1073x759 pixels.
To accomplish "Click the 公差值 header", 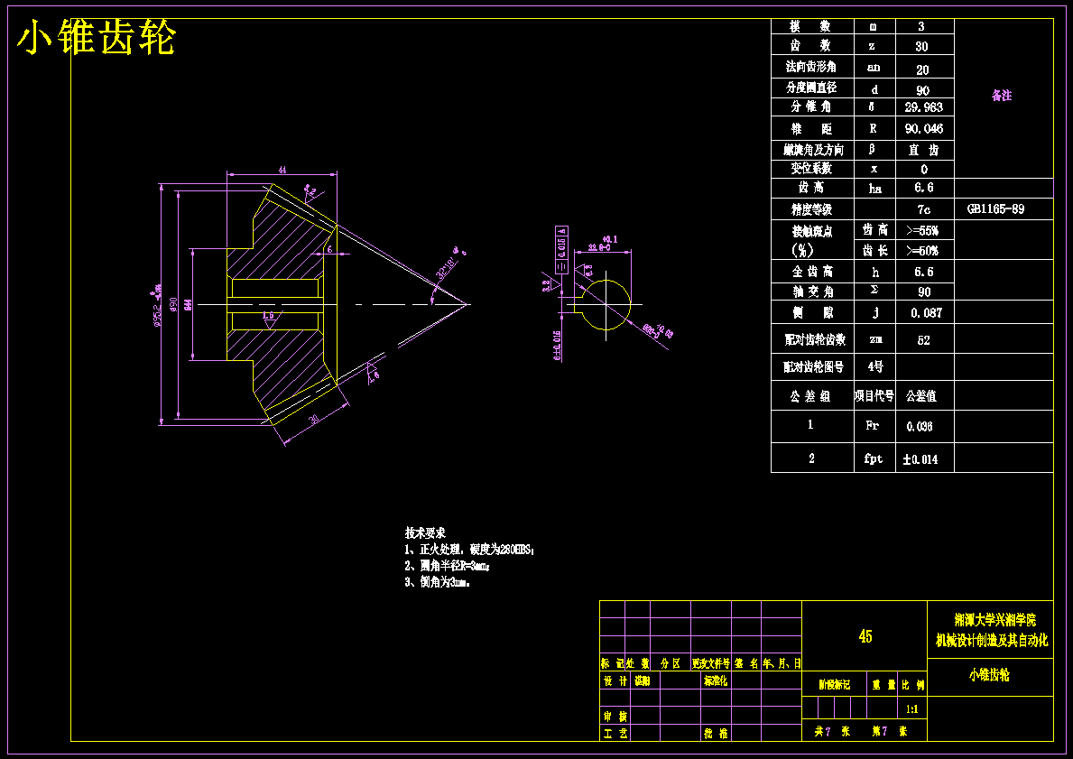I will 921,395.
